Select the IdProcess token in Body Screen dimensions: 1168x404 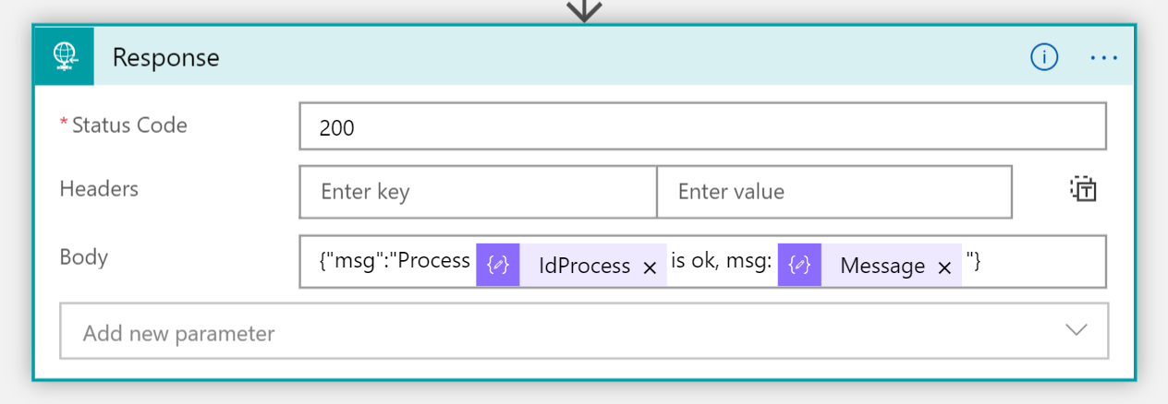click(584, 267)
